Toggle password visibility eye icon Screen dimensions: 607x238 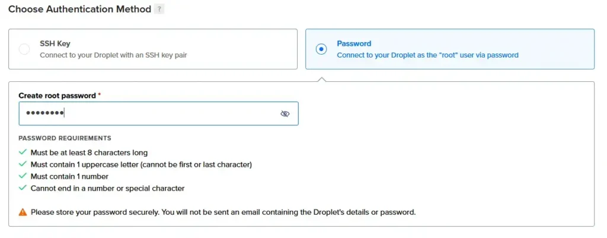(285, 114)
